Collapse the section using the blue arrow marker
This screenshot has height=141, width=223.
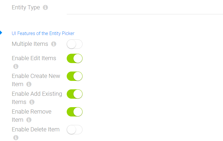[1, 33]
